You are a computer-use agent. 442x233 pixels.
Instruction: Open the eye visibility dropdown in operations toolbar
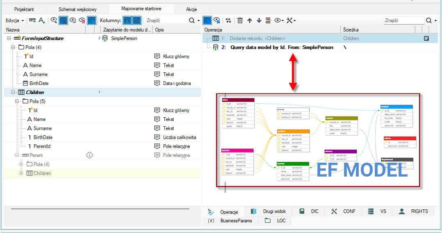279,20
